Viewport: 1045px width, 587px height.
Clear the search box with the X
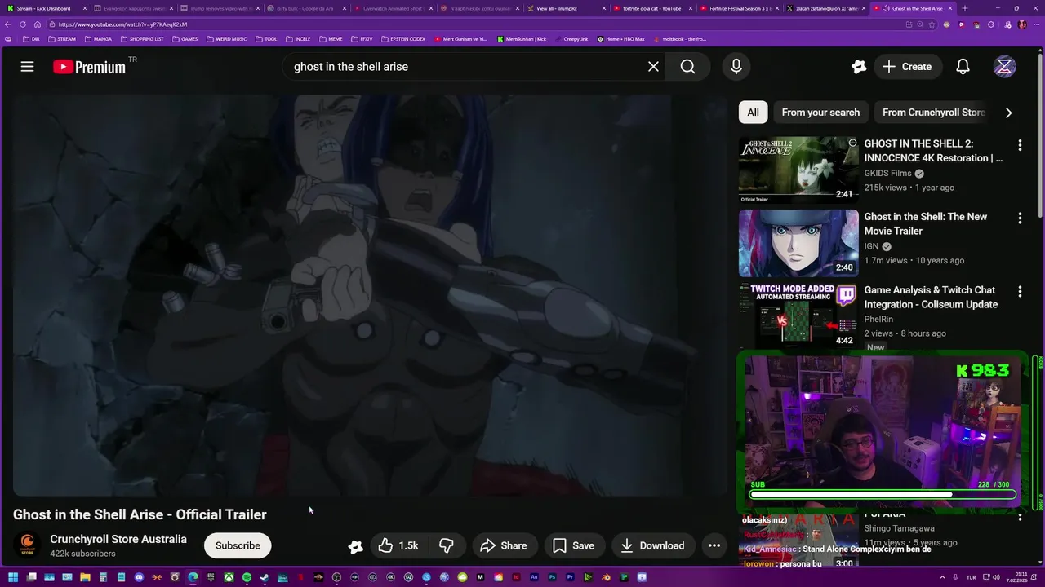653,67
